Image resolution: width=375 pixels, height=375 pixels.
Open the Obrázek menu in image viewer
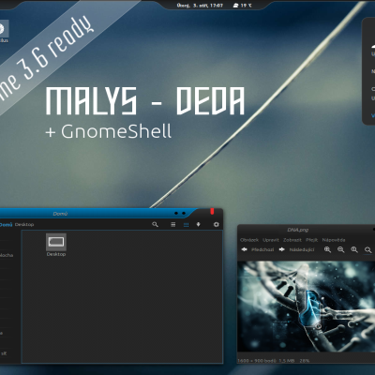249,240
